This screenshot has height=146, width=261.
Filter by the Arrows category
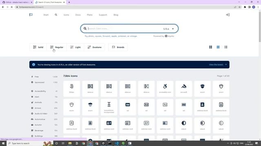44,108
